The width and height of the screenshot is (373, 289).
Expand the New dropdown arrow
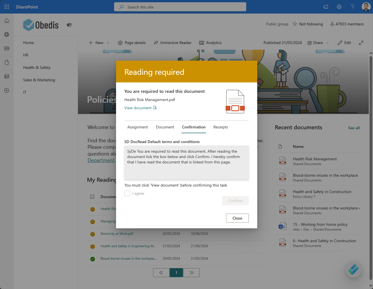click(x=108, y=43)
